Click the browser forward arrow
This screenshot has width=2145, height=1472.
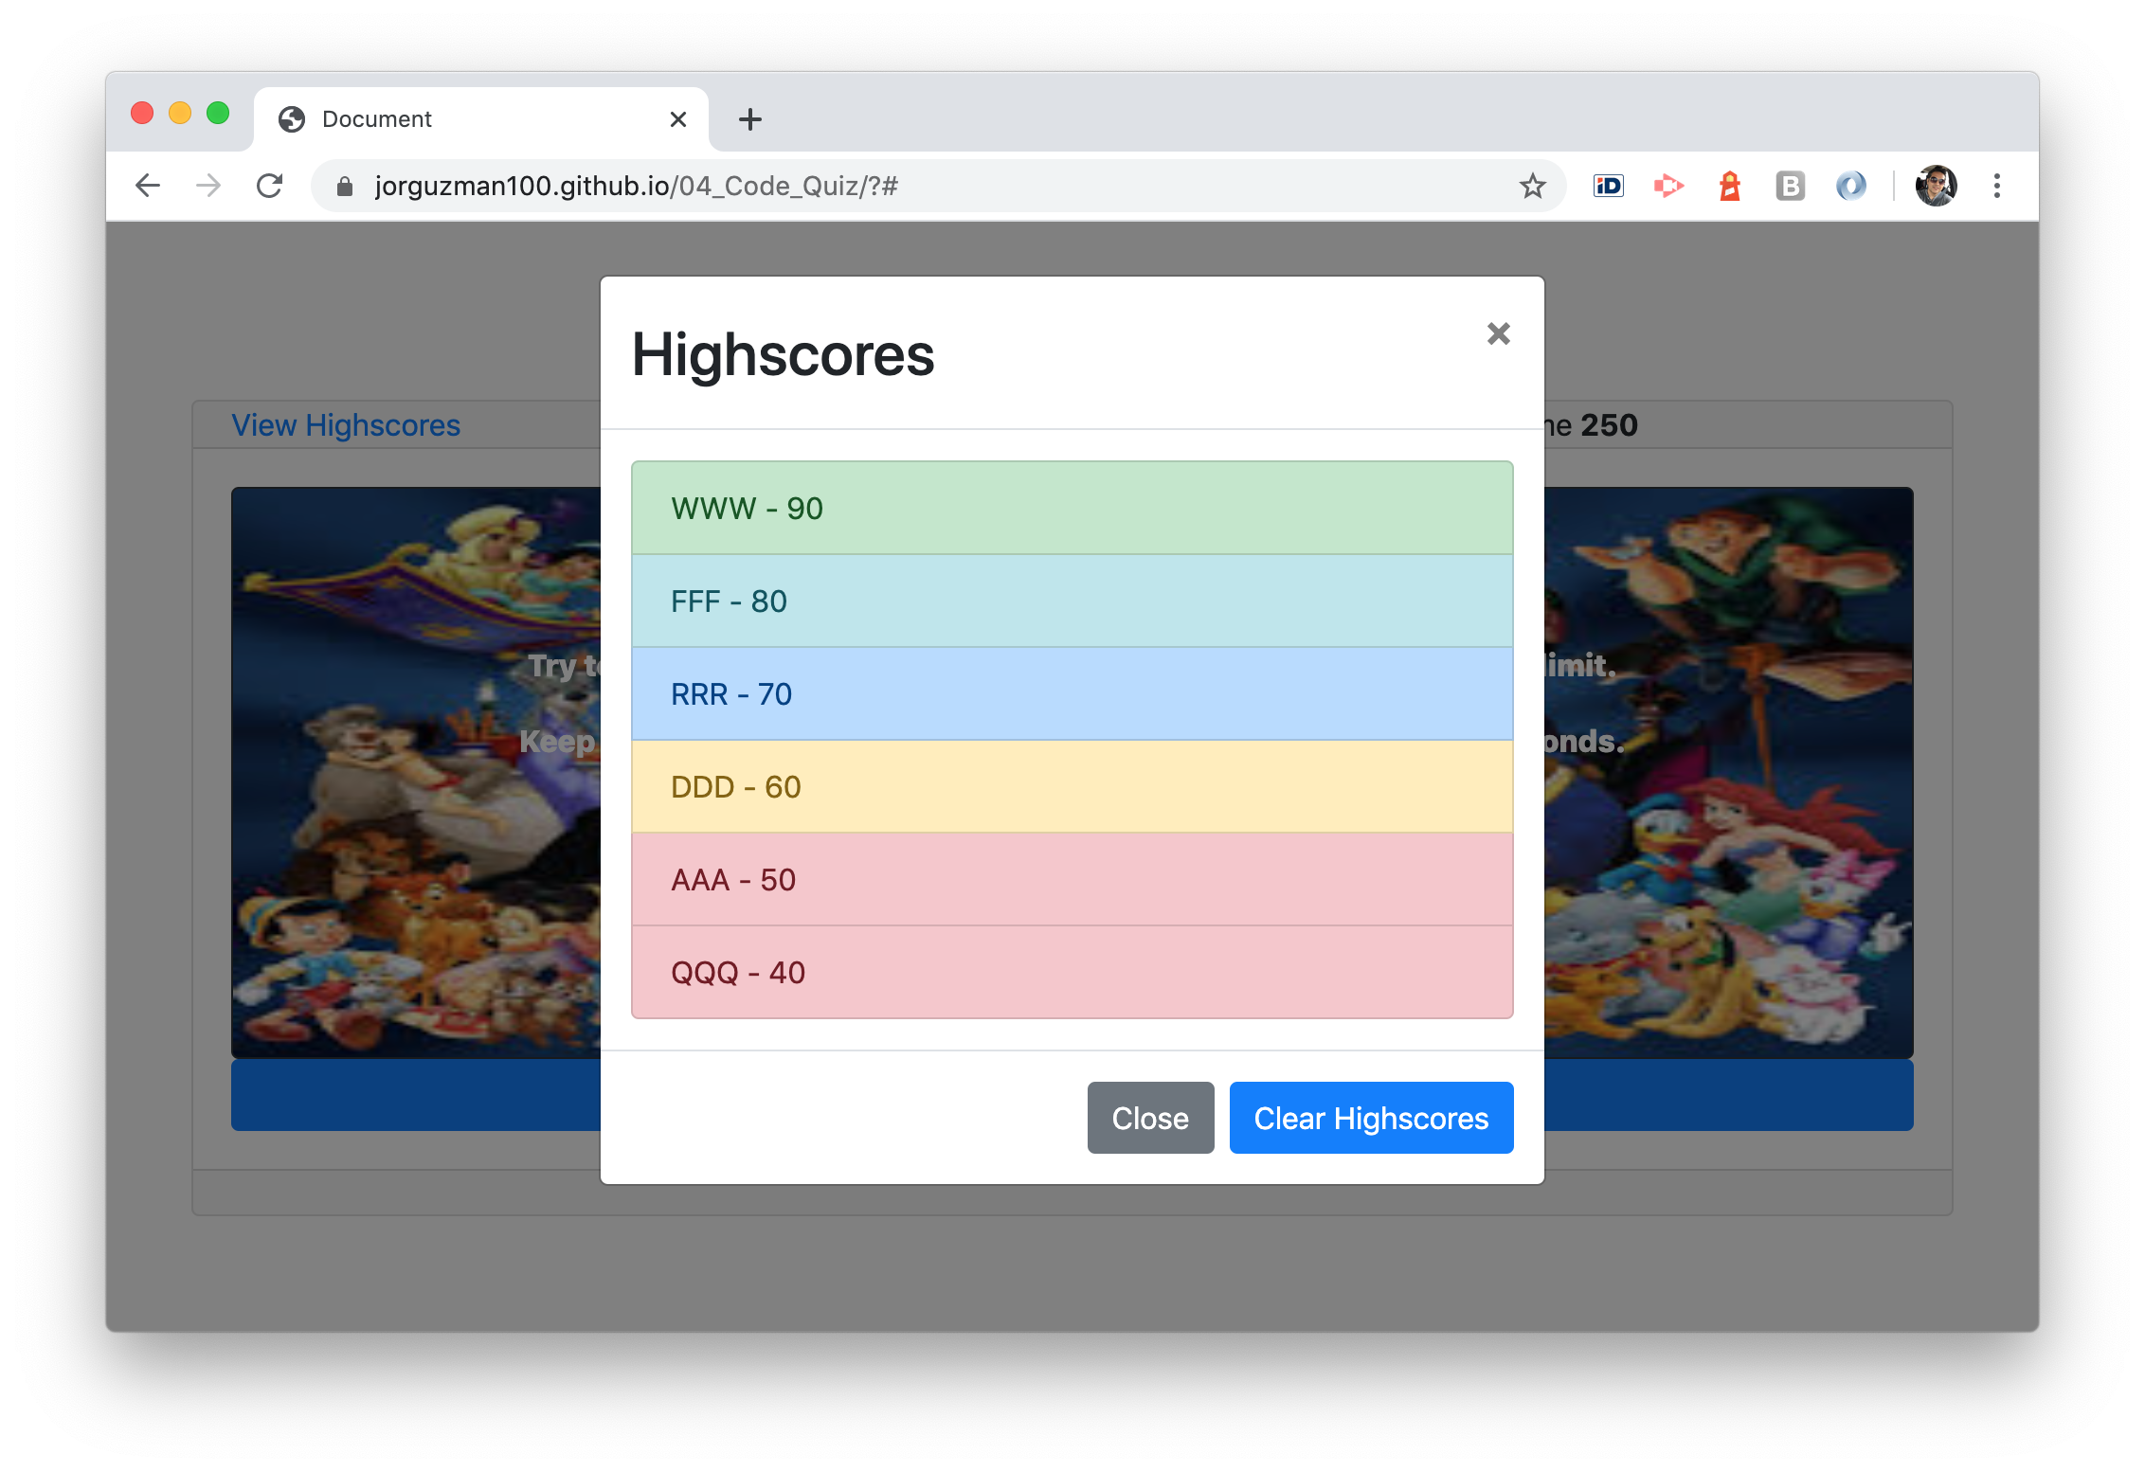pos(208,186)
